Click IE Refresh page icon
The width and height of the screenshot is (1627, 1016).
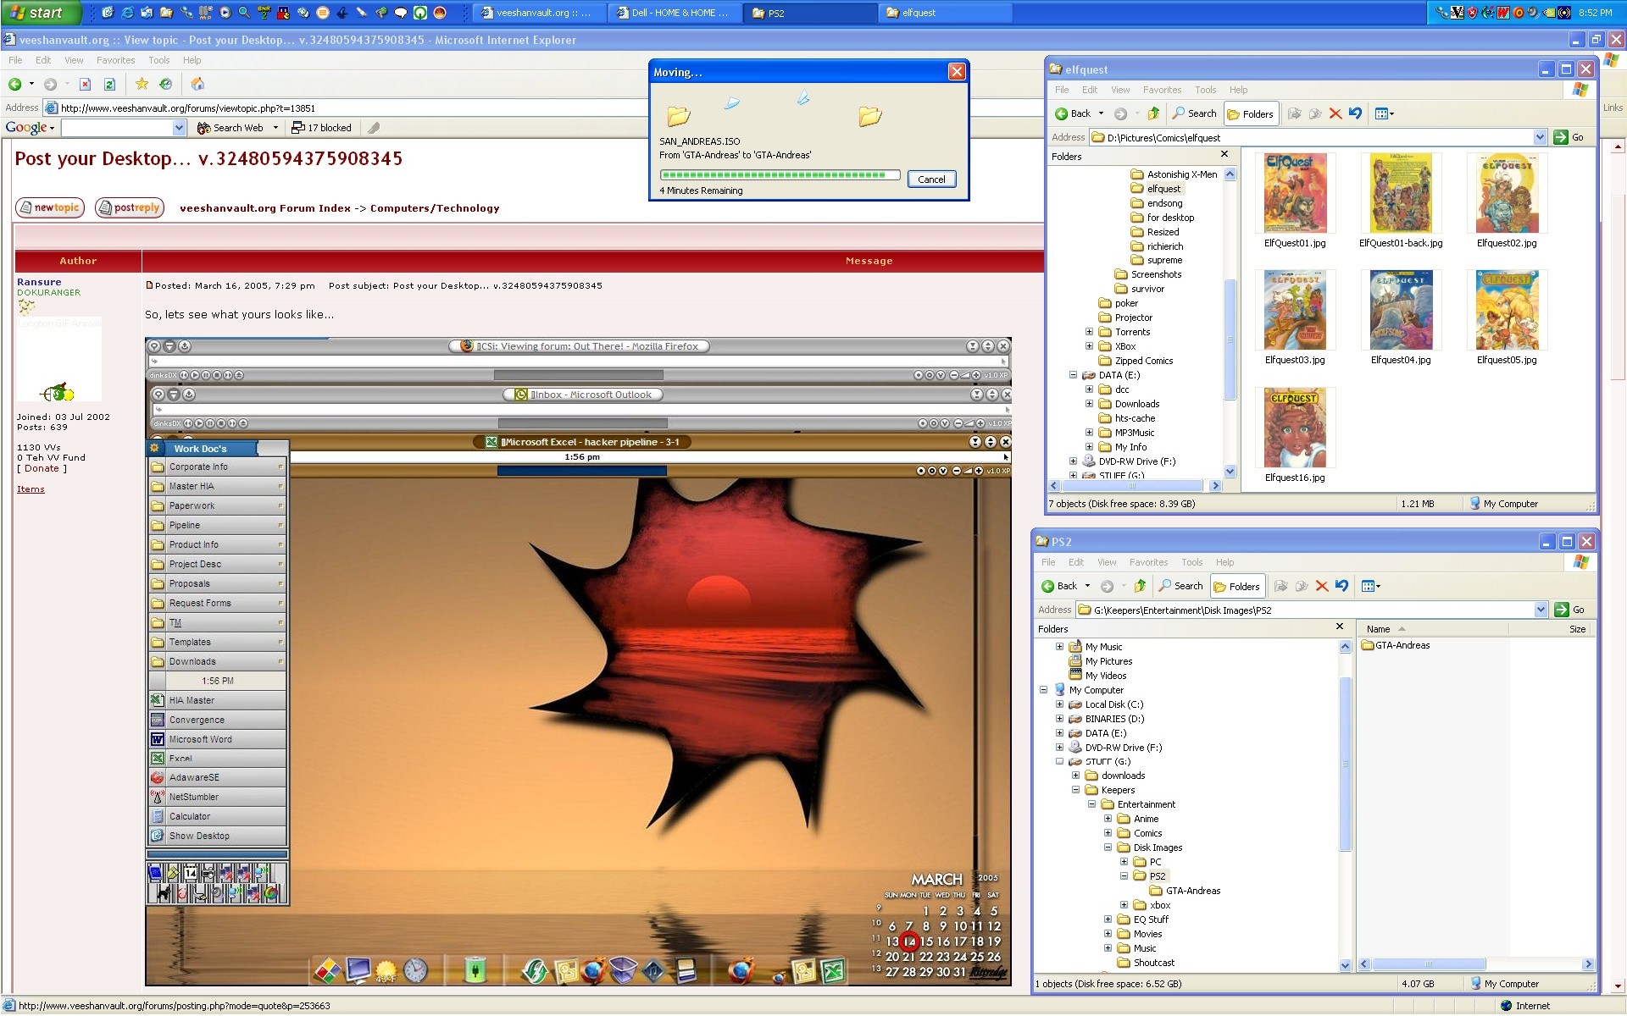tap(109, 84)
